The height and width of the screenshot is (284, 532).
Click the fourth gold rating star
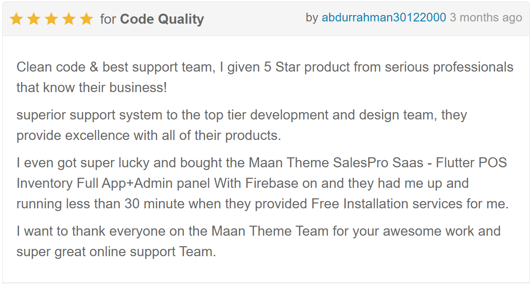tap(69, 19)
